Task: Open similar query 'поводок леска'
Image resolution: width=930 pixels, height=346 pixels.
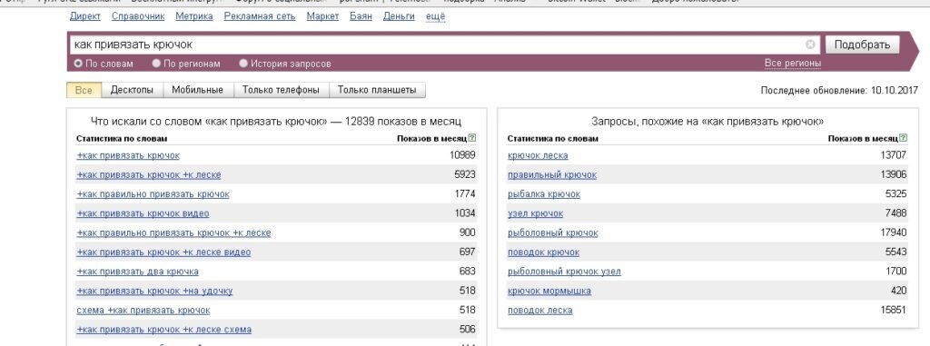Action: pos(540,311)
